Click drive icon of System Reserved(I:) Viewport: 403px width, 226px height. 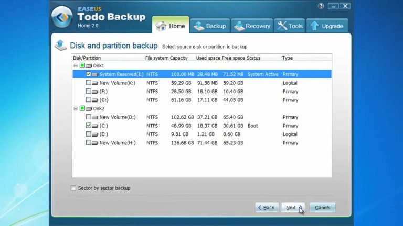[95, 74]
